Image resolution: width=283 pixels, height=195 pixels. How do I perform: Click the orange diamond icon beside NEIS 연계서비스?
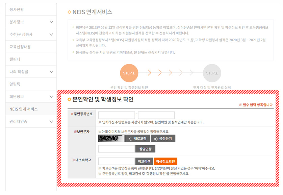(69, 12)
